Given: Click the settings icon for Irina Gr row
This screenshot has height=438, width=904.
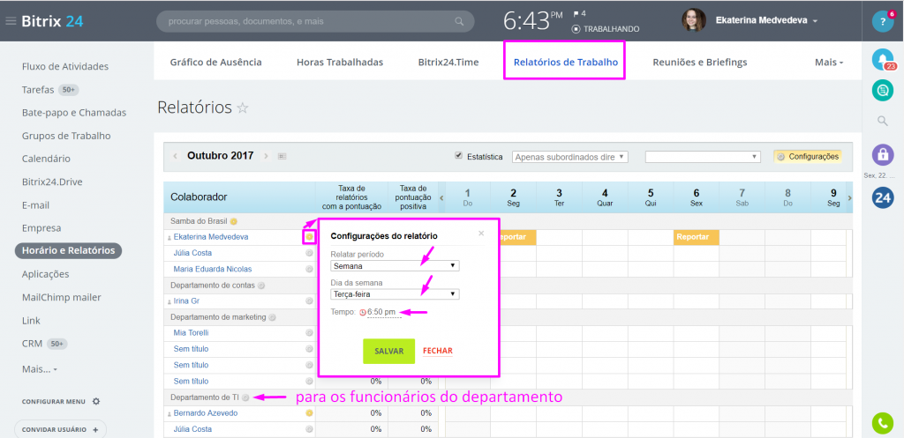Looking at the screenshot, I should coord(309,301).
